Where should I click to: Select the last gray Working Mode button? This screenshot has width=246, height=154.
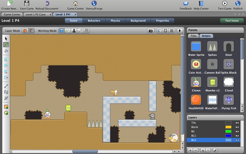click(87, 31)
